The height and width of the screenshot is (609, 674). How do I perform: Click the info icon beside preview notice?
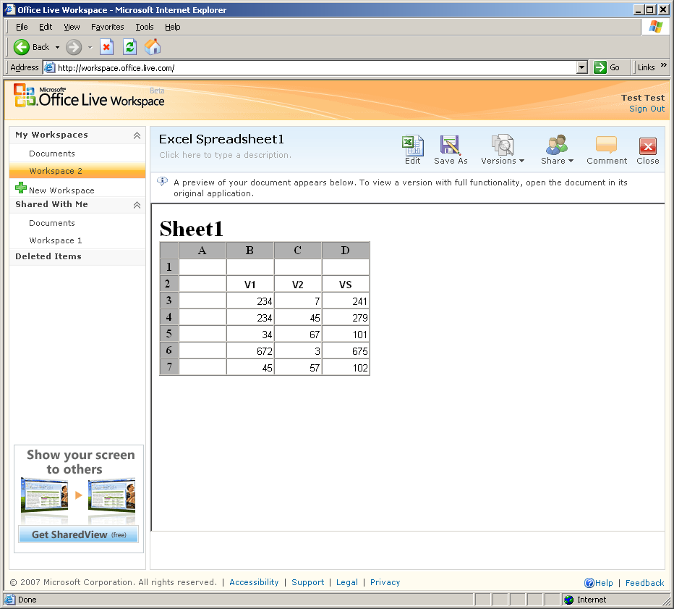(x=162, y=182)
